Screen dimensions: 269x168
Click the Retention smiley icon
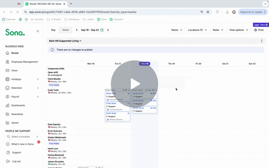pos(7,88)
